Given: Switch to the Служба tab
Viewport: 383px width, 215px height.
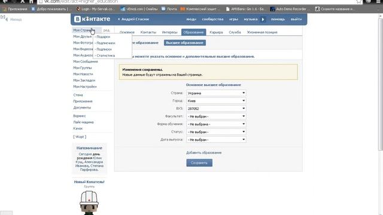Looking at the screenshot, I should [235, 32].
